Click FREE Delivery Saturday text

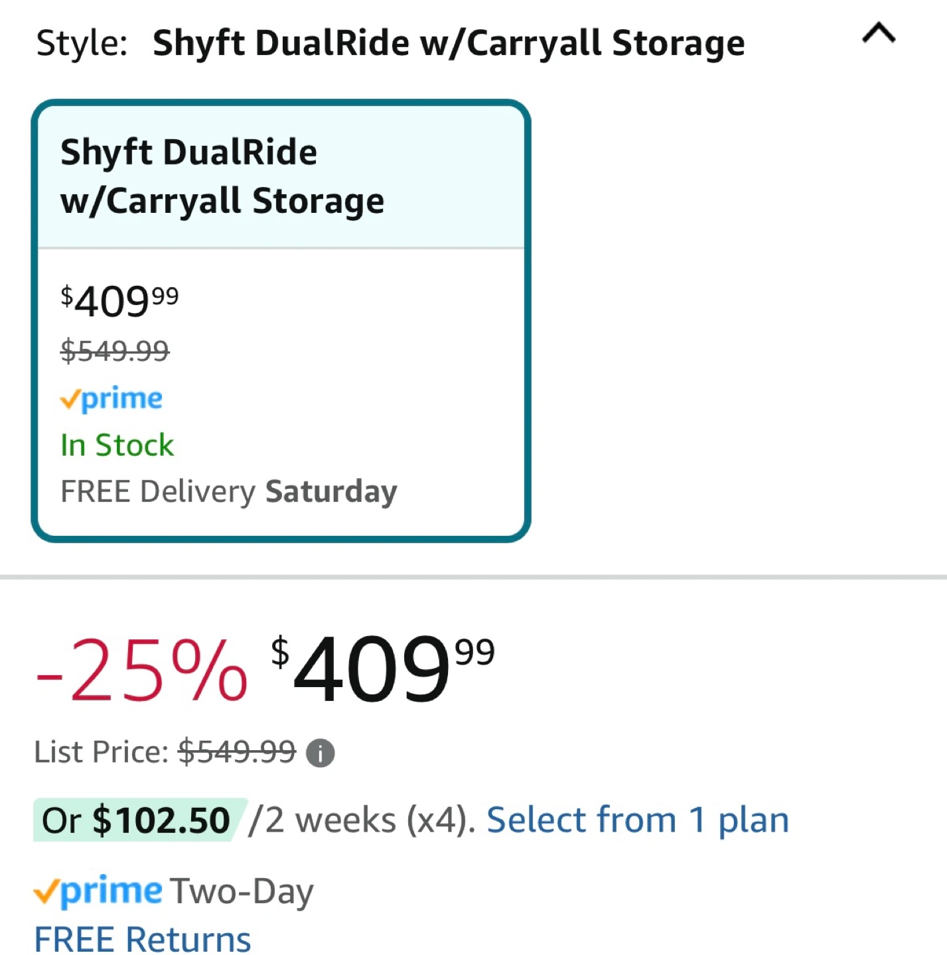click(x=229, y=492)
